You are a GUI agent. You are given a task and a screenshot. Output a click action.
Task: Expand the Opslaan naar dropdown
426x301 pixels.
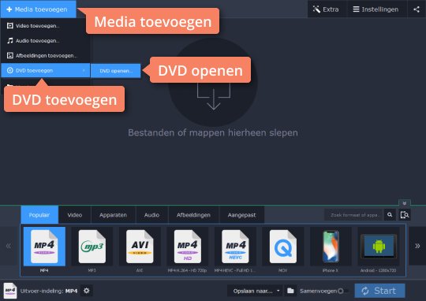tap(255, 291)
